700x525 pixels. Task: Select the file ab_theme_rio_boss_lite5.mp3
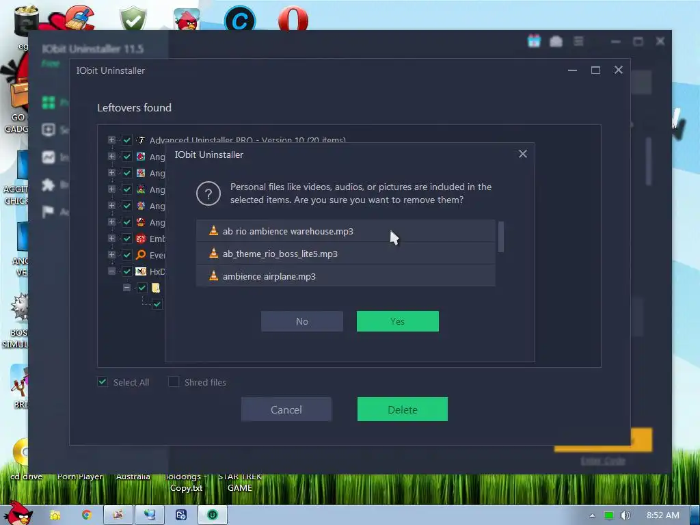(345, 254)
